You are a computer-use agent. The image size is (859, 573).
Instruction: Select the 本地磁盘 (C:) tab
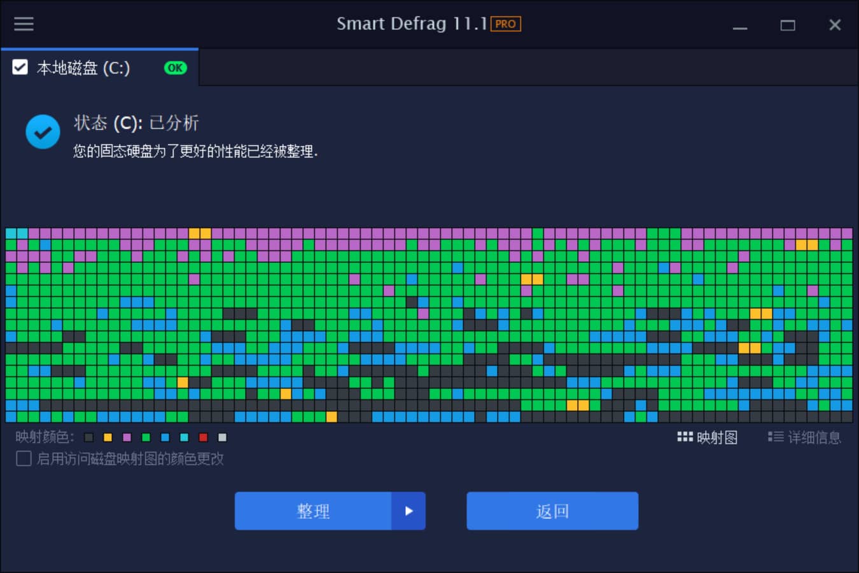(100, 67)
